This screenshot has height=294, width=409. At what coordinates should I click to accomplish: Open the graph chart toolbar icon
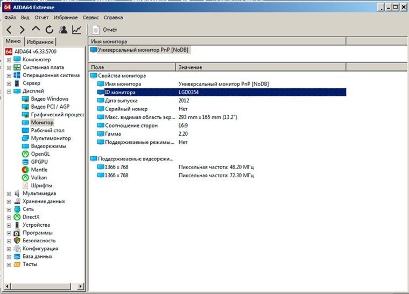(76, 30)
